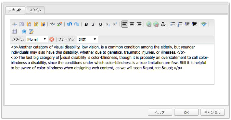The width and height of the screenshot is (231, 120).
Task: Redo the last edit
Action: click(x=77, y=24)
